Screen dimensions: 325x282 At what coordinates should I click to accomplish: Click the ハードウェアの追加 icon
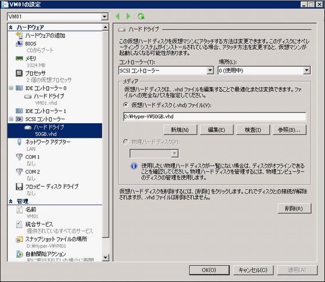pyautogui.click(x=19, y=35)
